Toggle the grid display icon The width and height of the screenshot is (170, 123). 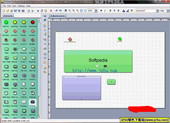[x=66, y=11]
